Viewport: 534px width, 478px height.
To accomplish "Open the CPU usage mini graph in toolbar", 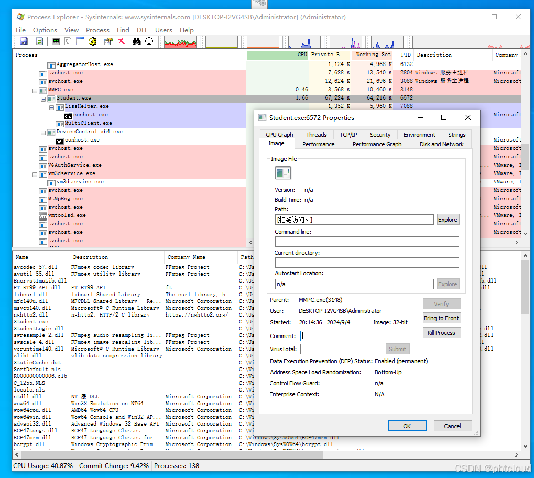I will point(180,42).
